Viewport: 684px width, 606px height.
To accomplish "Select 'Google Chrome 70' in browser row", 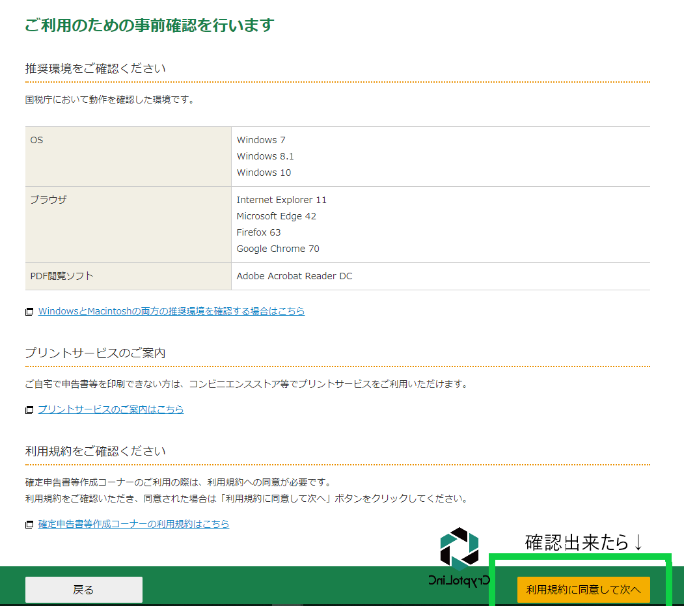I will (278, 249).
